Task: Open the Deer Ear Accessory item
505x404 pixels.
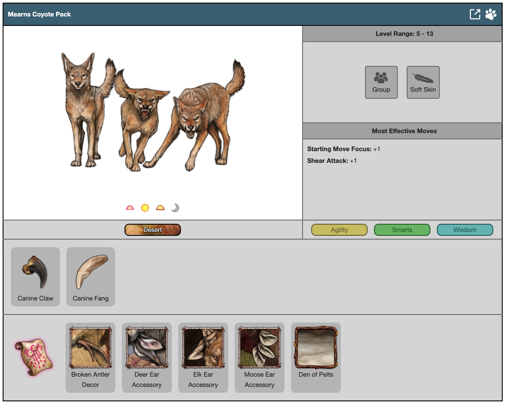Action: (x=147, y=357)
